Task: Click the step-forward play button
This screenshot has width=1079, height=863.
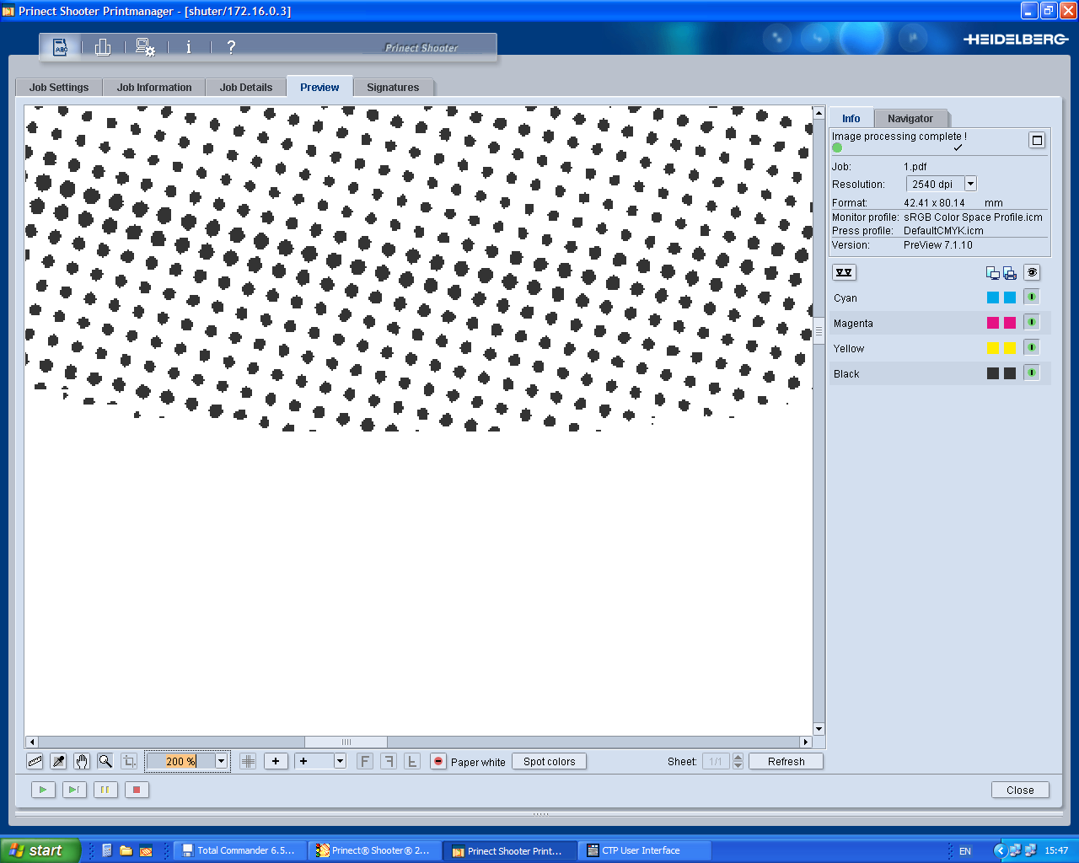Action: click(x=74, y=790)
